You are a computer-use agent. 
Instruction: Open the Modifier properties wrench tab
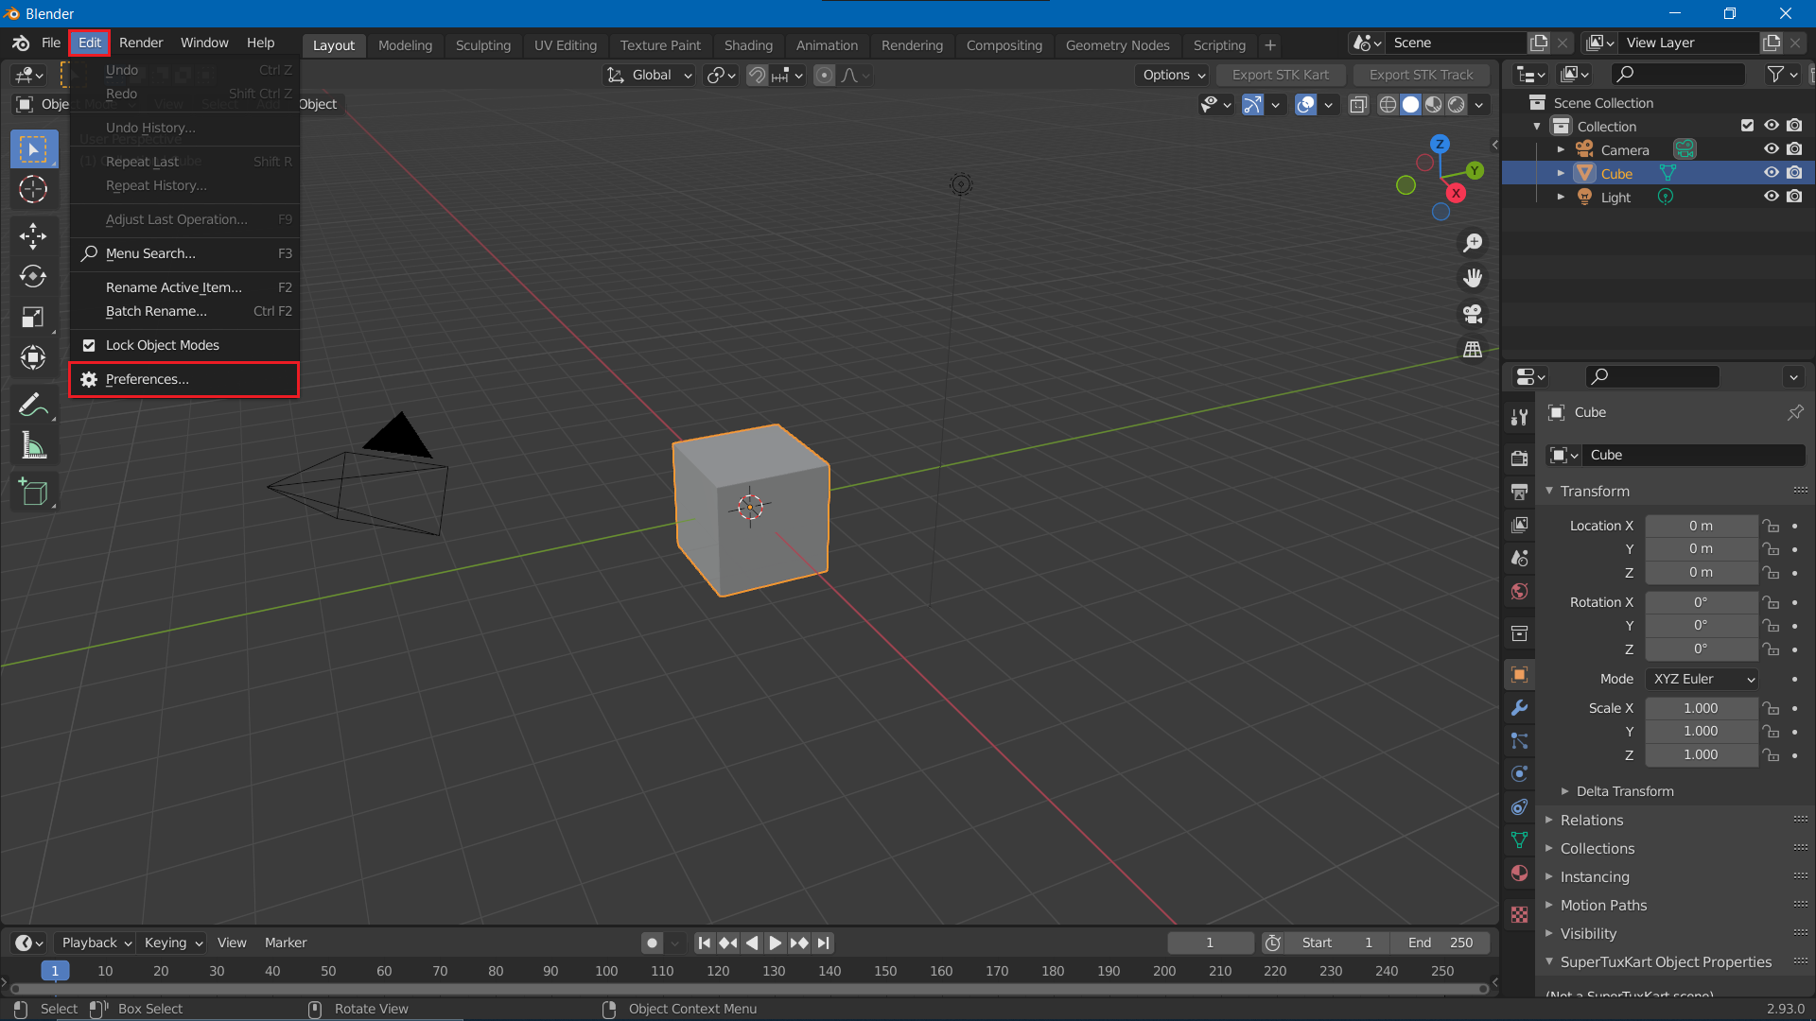[x=1520, y=708]
